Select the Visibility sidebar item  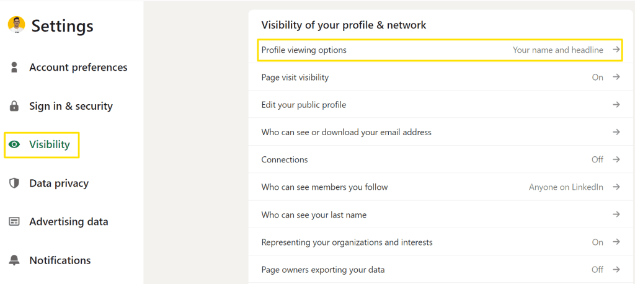[x=42, y=144]
